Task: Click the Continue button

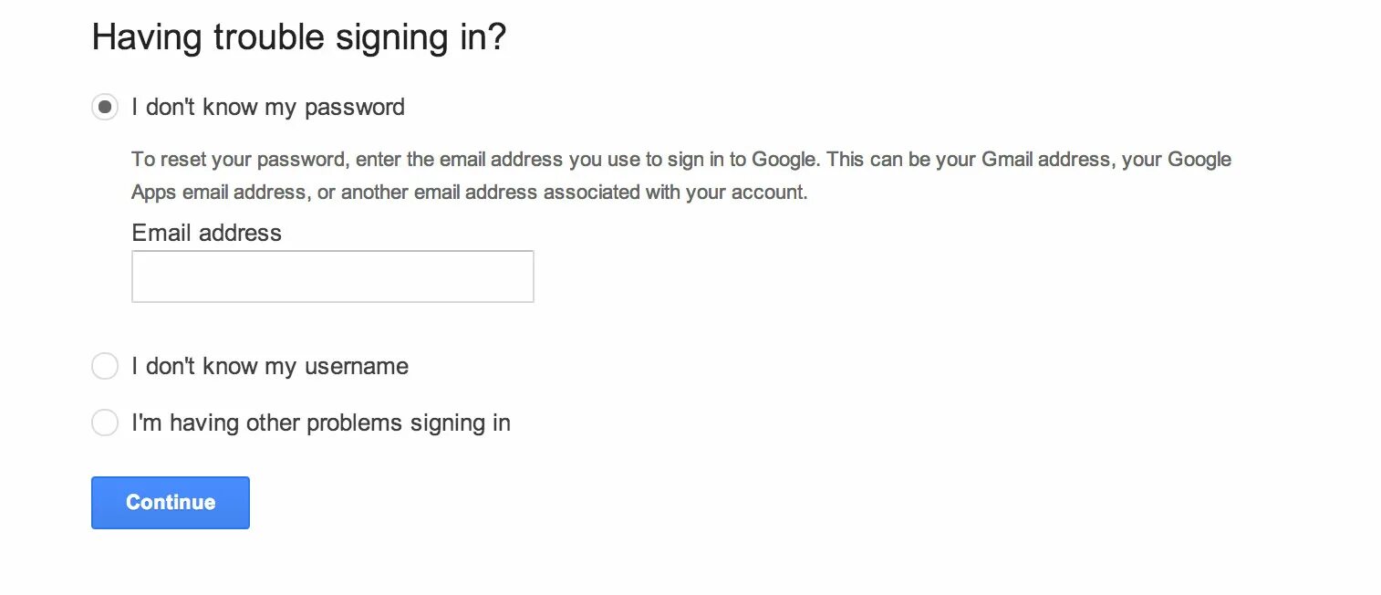Action: click(x=171, y=503)
